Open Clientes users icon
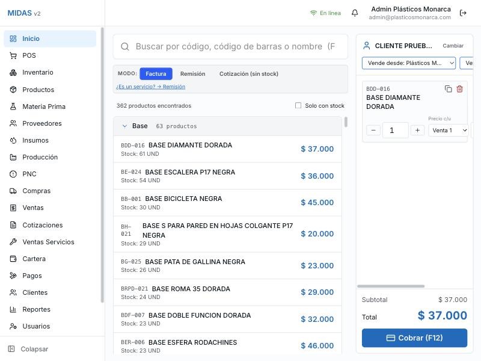 point(13,292)
